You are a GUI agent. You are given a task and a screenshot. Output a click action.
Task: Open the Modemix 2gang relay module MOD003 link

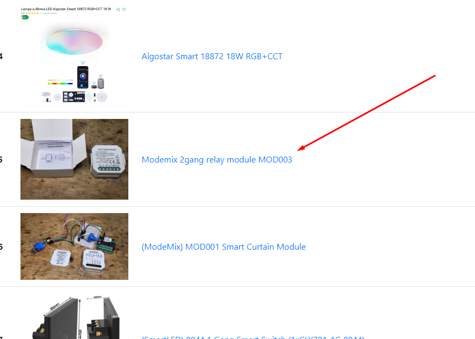[217, 160]
